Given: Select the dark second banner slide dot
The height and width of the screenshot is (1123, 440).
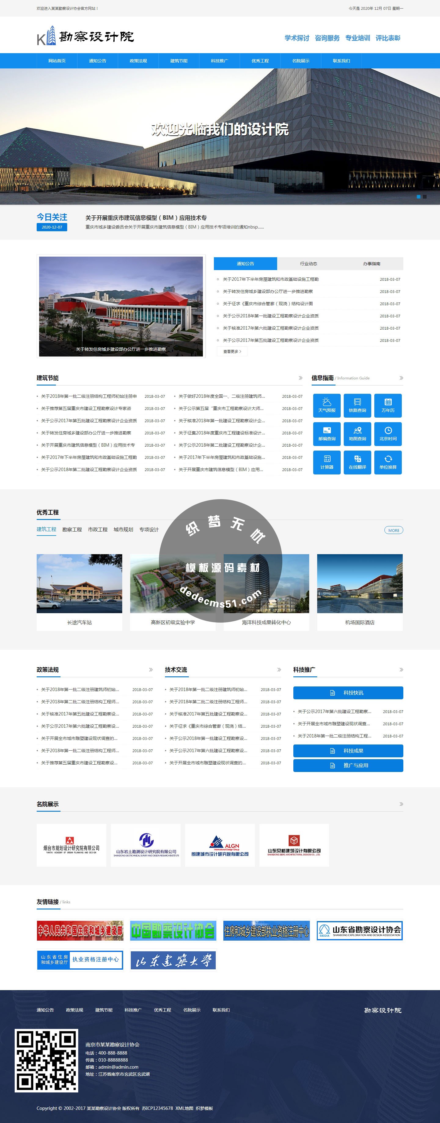Looking at the screenshot, I should pyautogui.click(x=425, y=197).
